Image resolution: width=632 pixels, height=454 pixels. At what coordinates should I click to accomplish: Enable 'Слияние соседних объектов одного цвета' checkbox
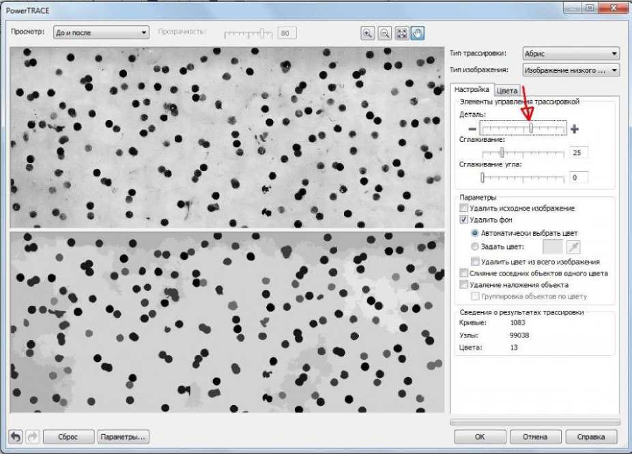[x=465, y=273]
